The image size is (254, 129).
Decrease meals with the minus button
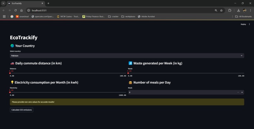238,92
